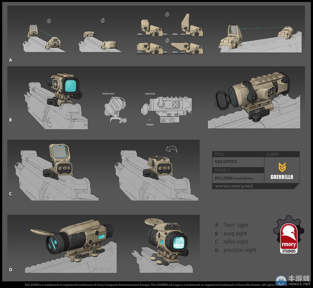Click the 'FRONTVIEW' label
Viewport: 313px width, 288px height.
click(108, 94)
